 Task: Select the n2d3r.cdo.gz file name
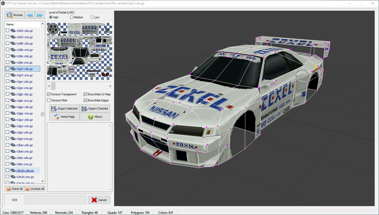pos(24,31)
